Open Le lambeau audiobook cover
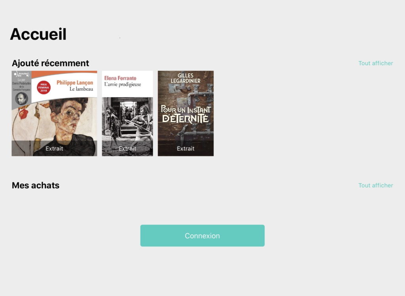Image resolution: width=405 pixels, height=296 pixels. (x=54, y=113)
